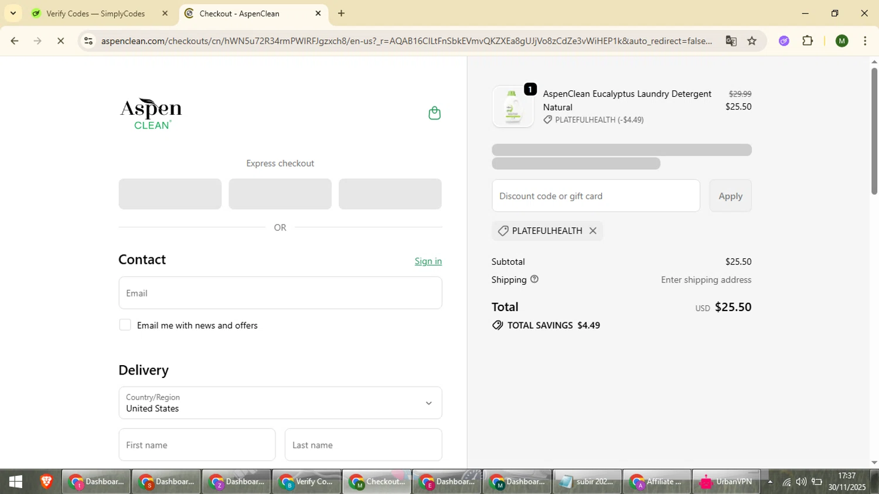Show hidden system tray icons
The height and width of the screenshot is (494, 879).
tap(770, 482)
